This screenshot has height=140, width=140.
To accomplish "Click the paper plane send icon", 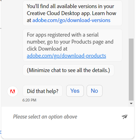I will [125, 117].
